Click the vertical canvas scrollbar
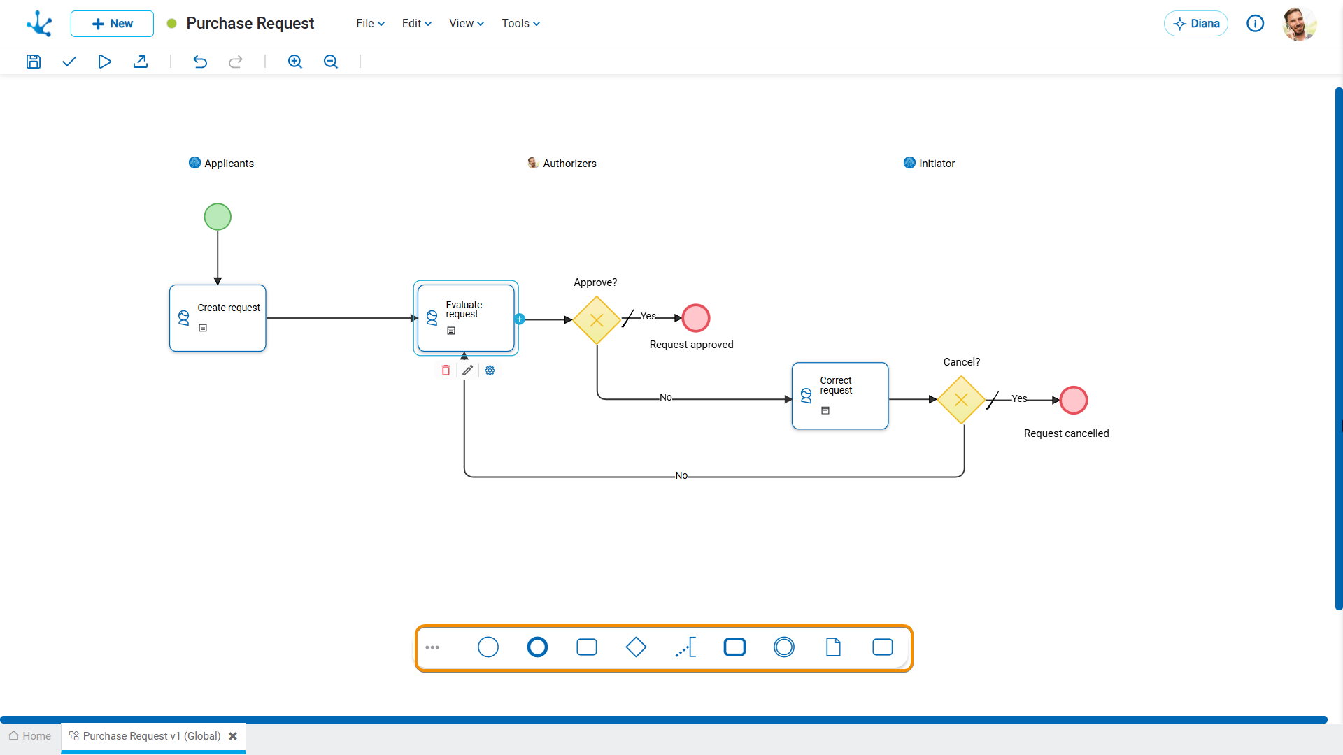Screen dimensions: 1343x755 (1339, 350)
